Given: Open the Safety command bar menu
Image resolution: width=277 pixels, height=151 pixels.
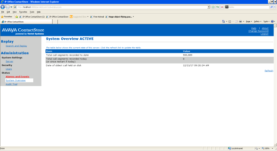Looking at the screenshot, I should click(x=258, y=21).
